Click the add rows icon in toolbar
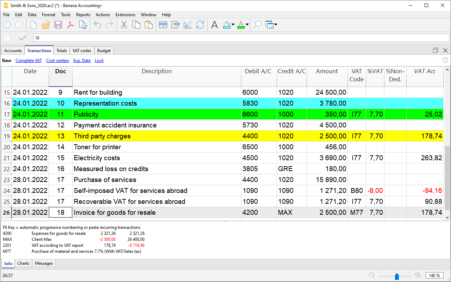This screenshot has height=282, width=451. pyautogui.click(x=163, y=25)
